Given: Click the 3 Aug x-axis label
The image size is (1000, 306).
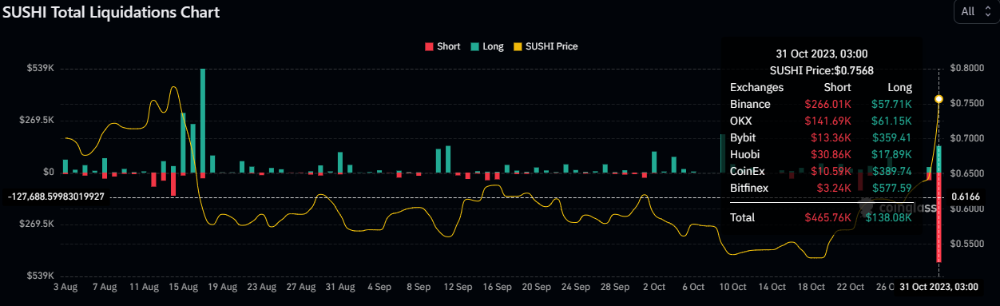Looking at the screenshot, I should point(65,286).
